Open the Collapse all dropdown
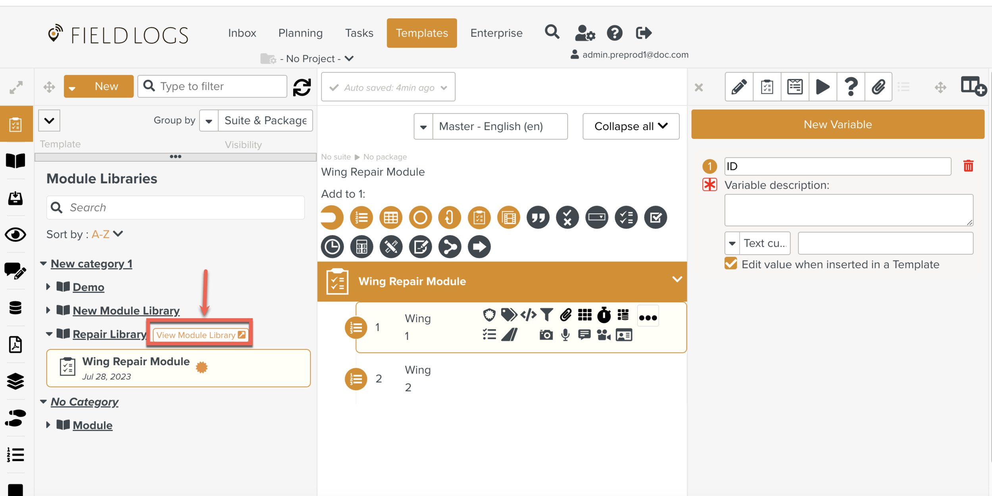992x496 pixels. tap(631, 127)
